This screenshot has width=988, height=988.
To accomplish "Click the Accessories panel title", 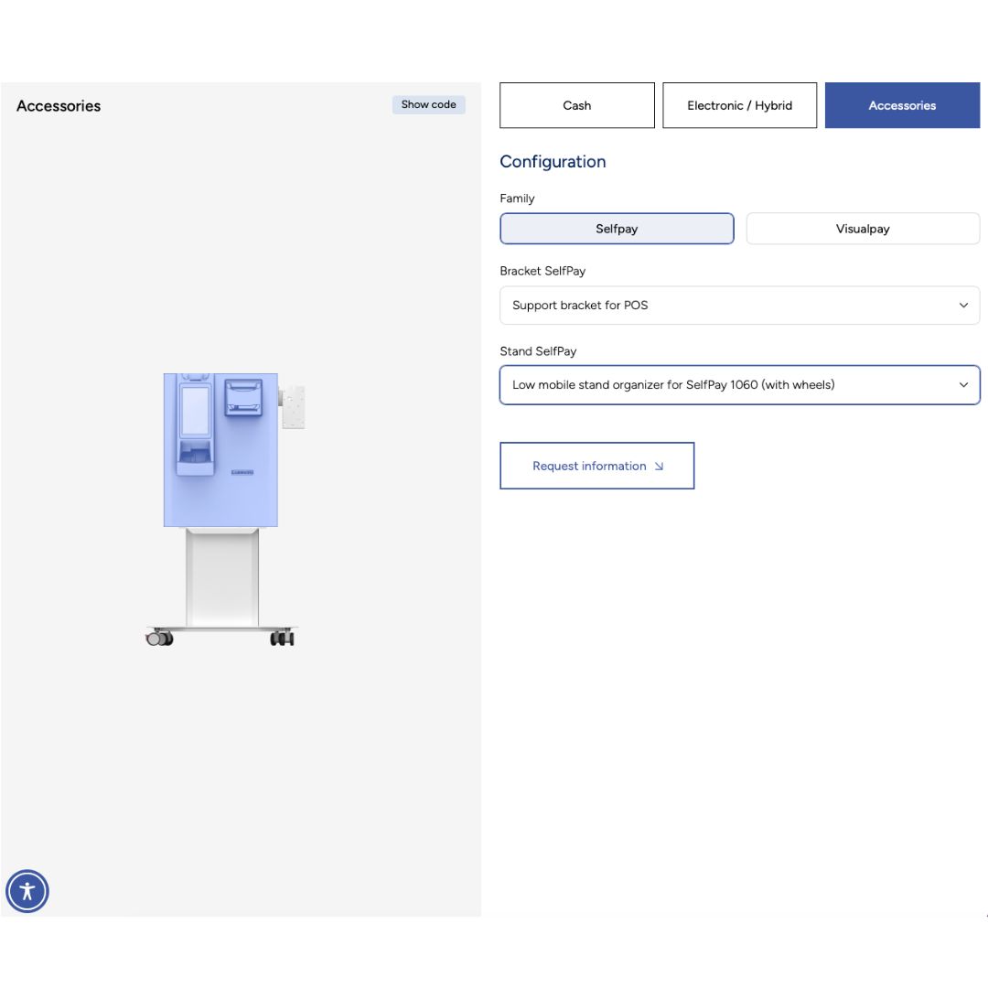I will [59, 106].
